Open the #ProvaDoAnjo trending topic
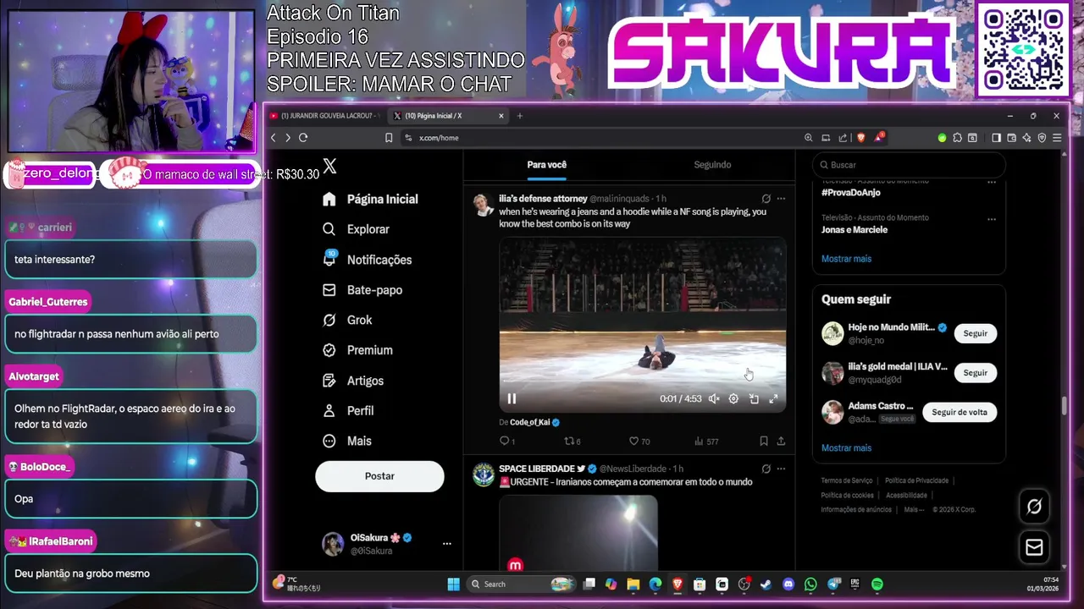Viewport: 1084px width, 609px height. pyautogui.click(x=850, y=193)
